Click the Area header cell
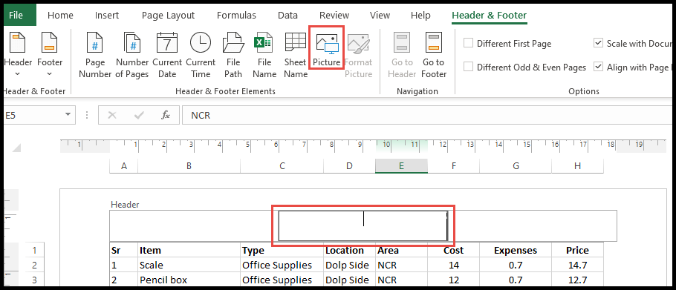 coord(401,251)
